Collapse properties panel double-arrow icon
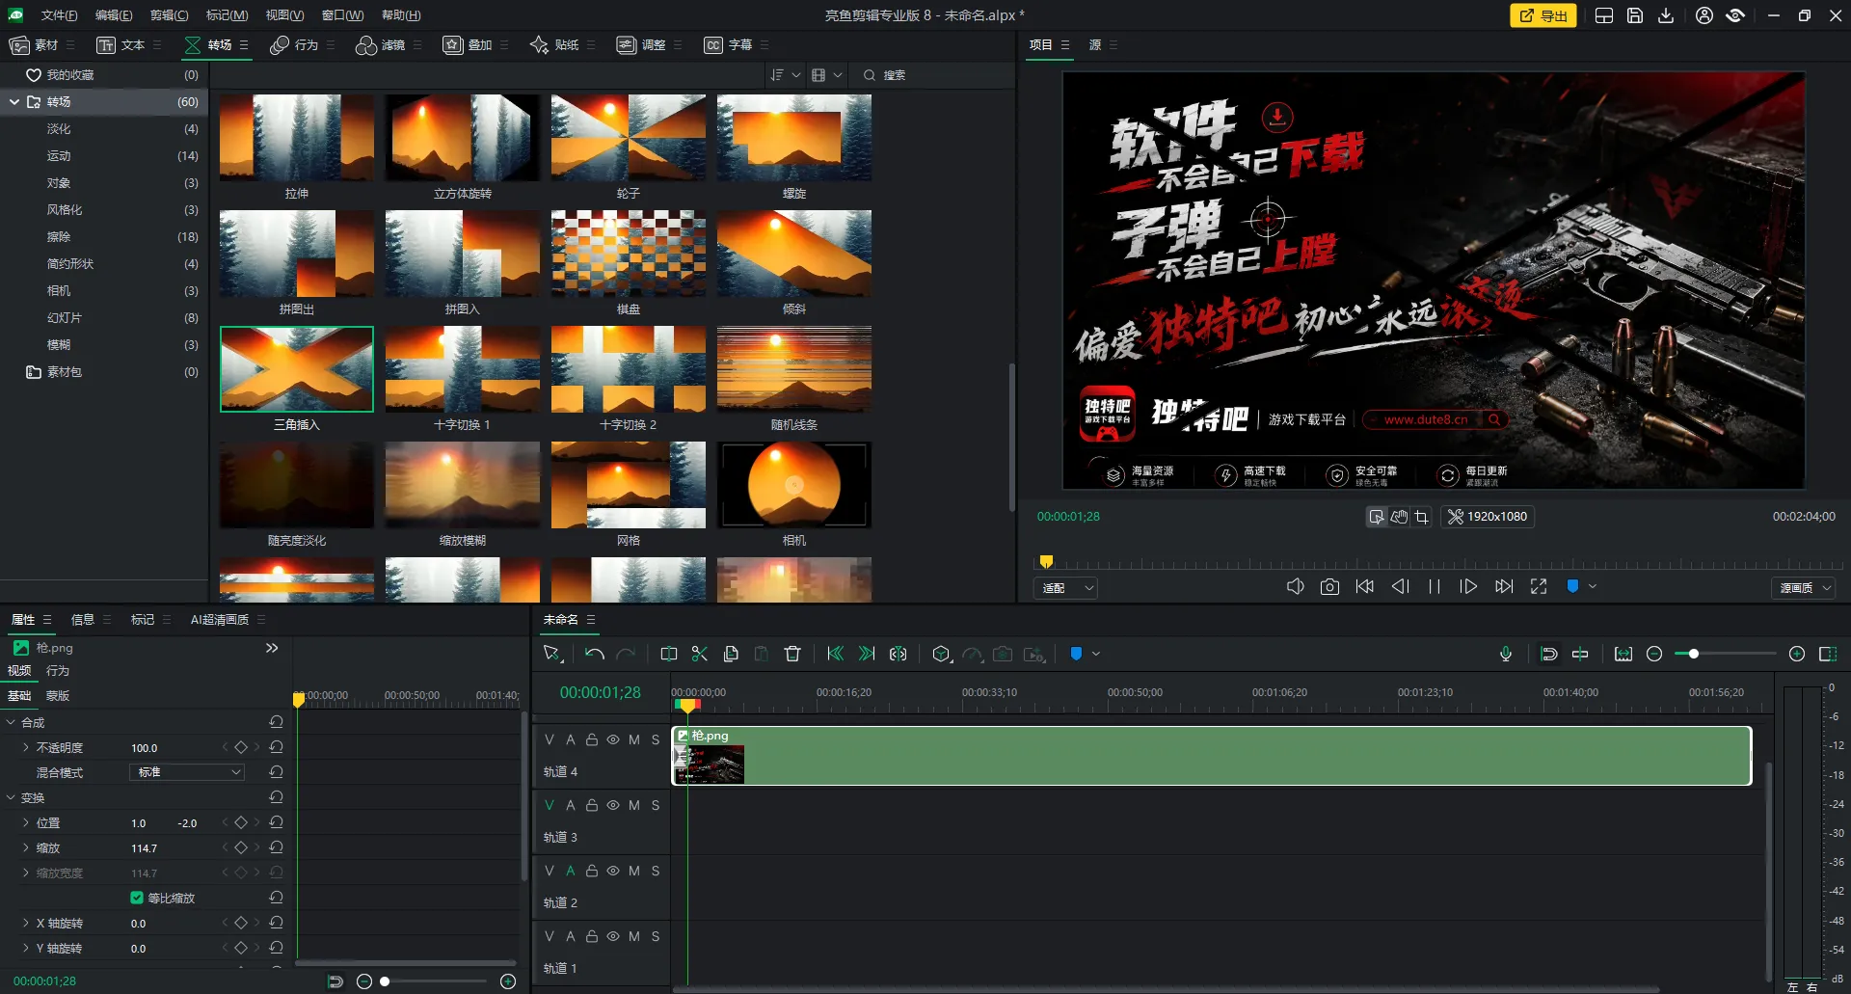This screenshot has height=994, width=1851. [x=272, y=648]
